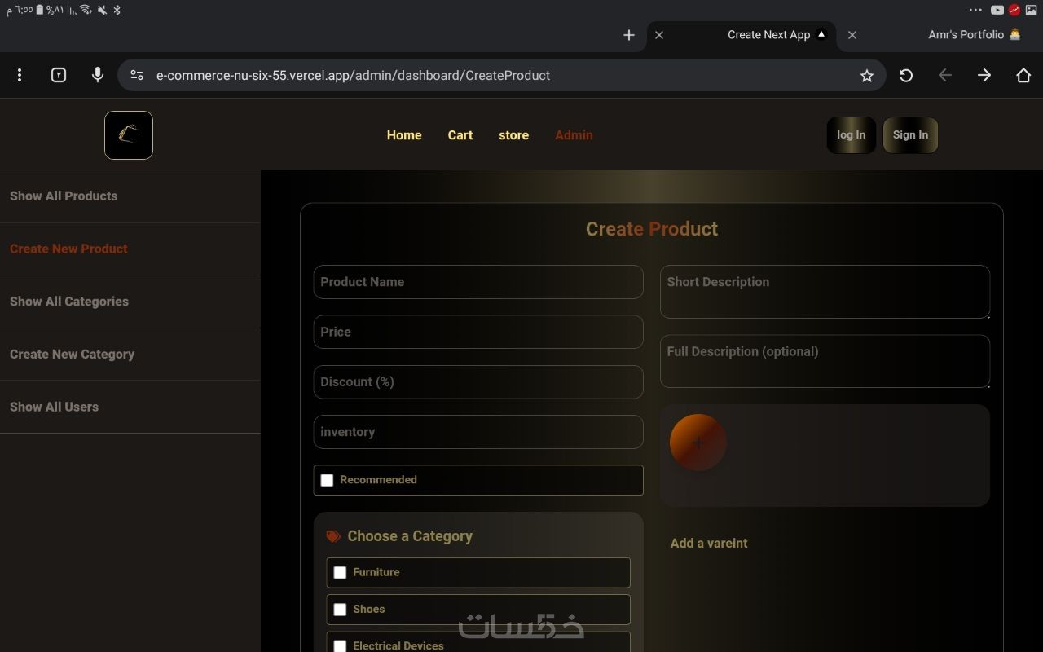Click the Add a vareint button

[x=709, y=544]
